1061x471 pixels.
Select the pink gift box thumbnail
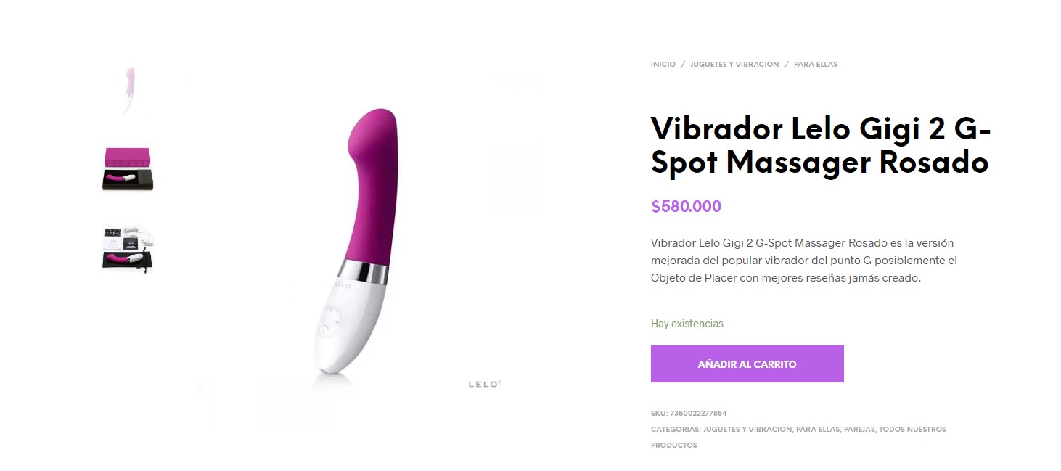pyautogui.click(x=128, y=169)
